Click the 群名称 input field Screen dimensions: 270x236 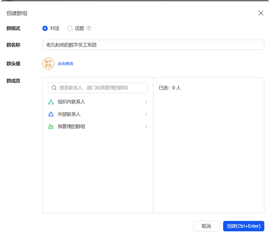pyautogui.click(x=153, y=45)
